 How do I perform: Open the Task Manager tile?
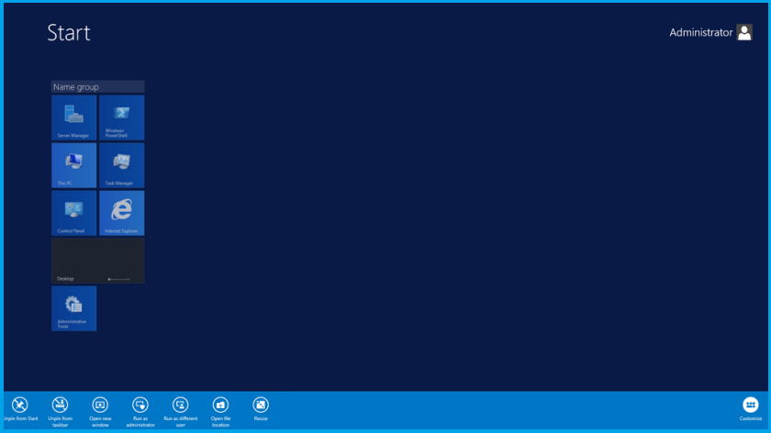[x=121, y=165]
